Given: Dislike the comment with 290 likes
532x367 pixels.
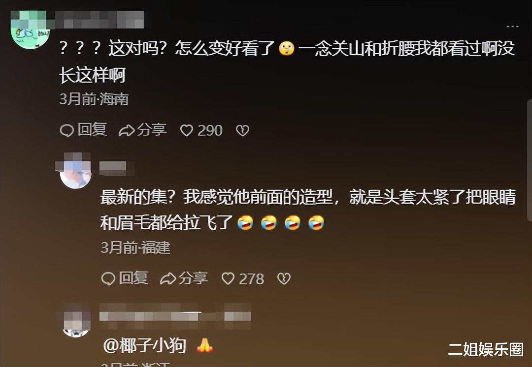Looking at the screenshot, I should tap(242, 130).
